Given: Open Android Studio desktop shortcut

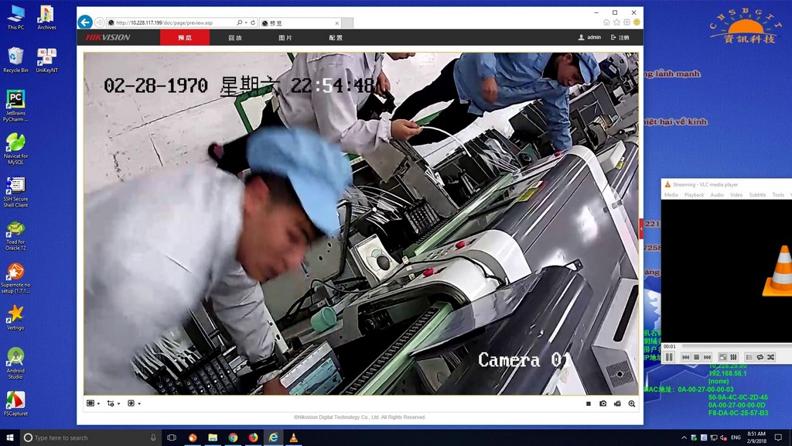Looking at the screenshot, I should [x=15, y=362].
